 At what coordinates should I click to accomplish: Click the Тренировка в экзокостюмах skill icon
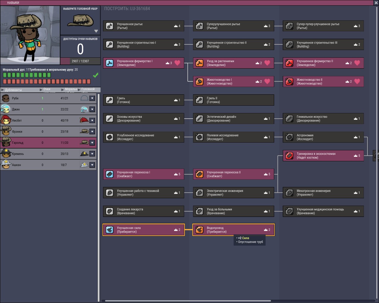pos(289,156)
